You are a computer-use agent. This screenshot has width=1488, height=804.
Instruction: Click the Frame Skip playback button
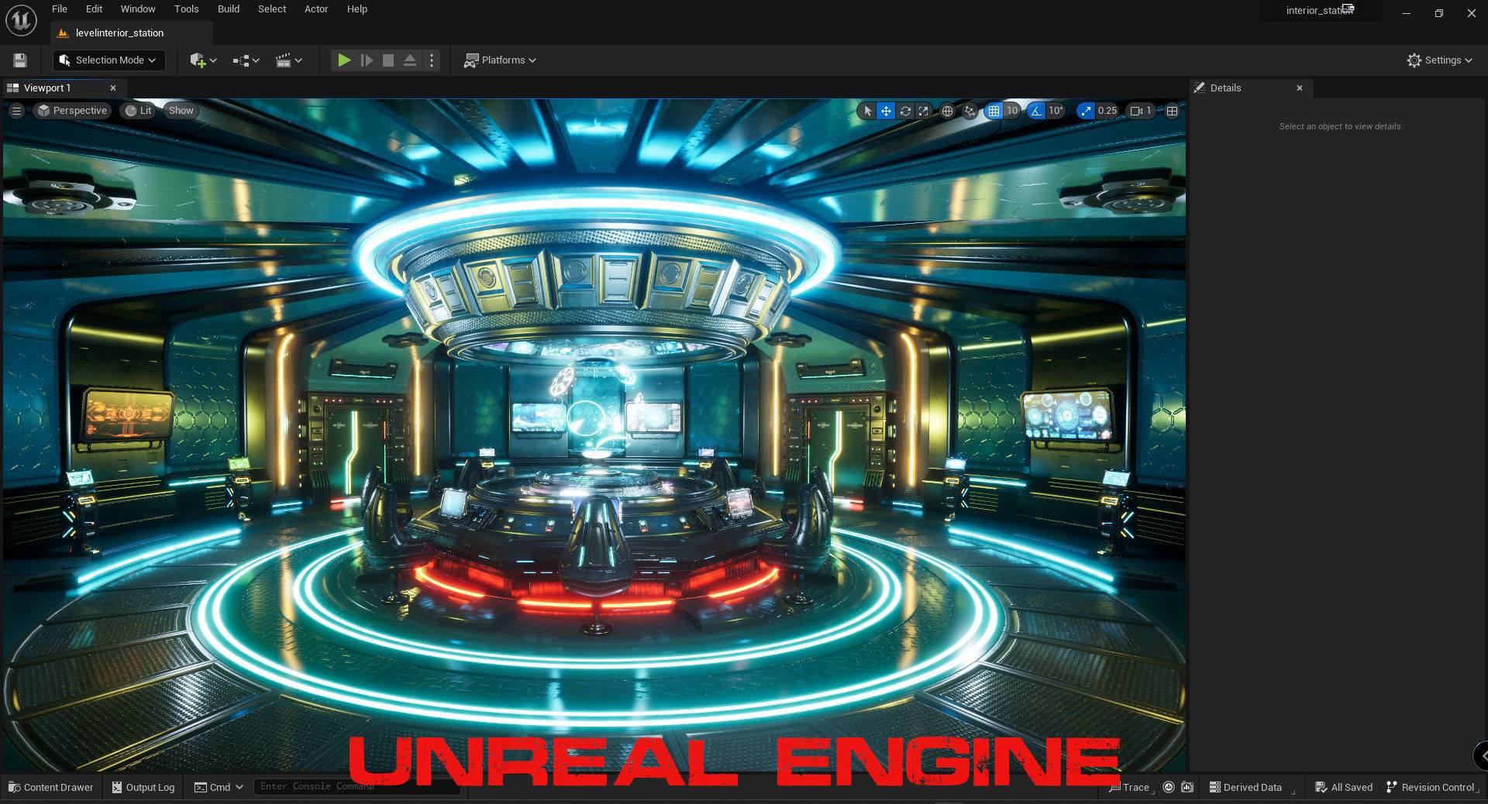coord(367,60)
